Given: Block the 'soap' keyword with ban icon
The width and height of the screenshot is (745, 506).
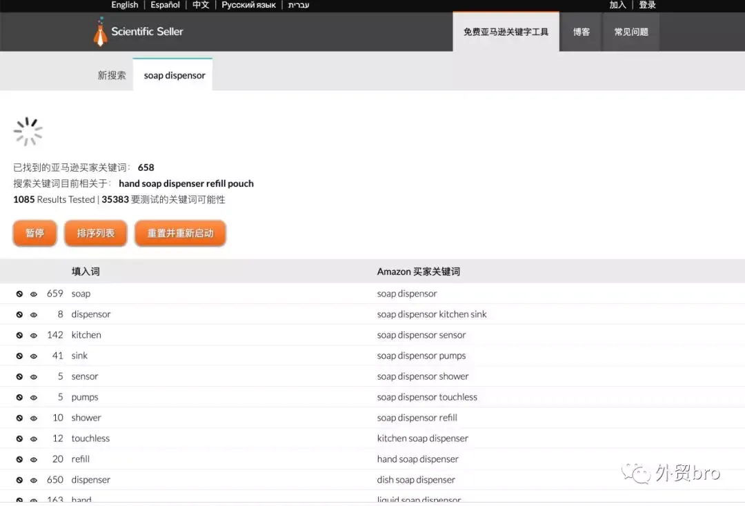Looking at the screenshot, I should point(19,294).
